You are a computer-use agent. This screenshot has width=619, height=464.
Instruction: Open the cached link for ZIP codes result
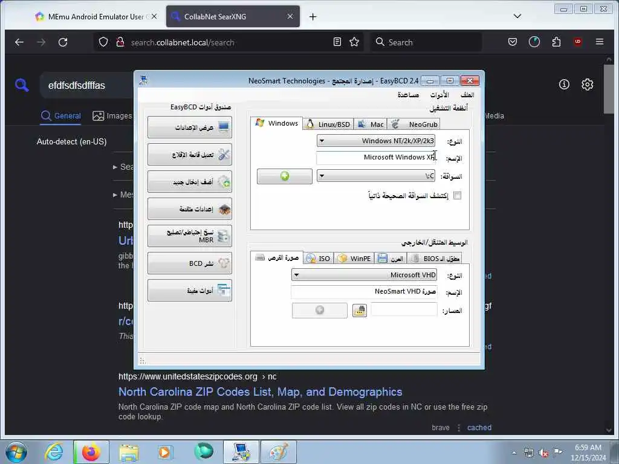pyautogui.click(x=479, y=427)
